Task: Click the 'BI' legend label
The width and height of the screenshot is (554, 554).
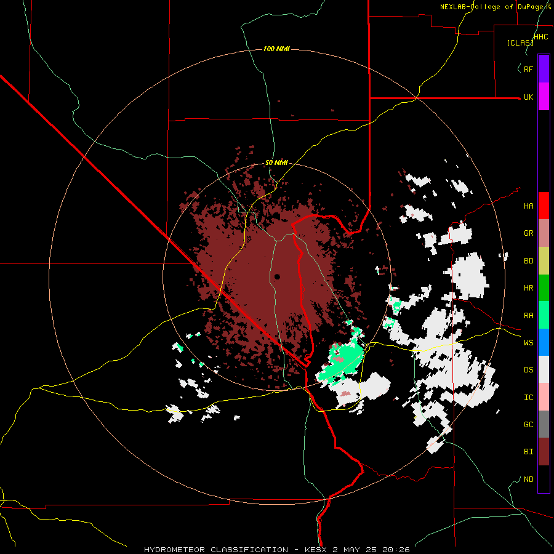Action: [528, 452]
